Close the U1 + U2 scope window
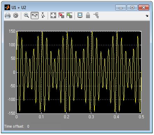The width and height of the screenshot is (154, 135). coord(144,8)
